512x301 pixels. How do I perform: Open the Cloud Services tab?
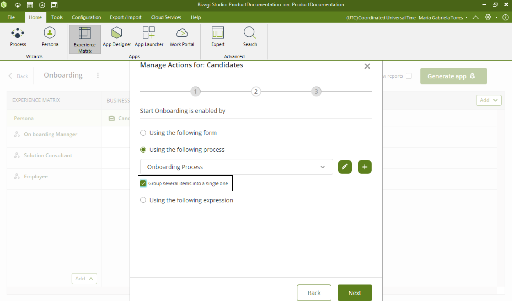(166, 17)
